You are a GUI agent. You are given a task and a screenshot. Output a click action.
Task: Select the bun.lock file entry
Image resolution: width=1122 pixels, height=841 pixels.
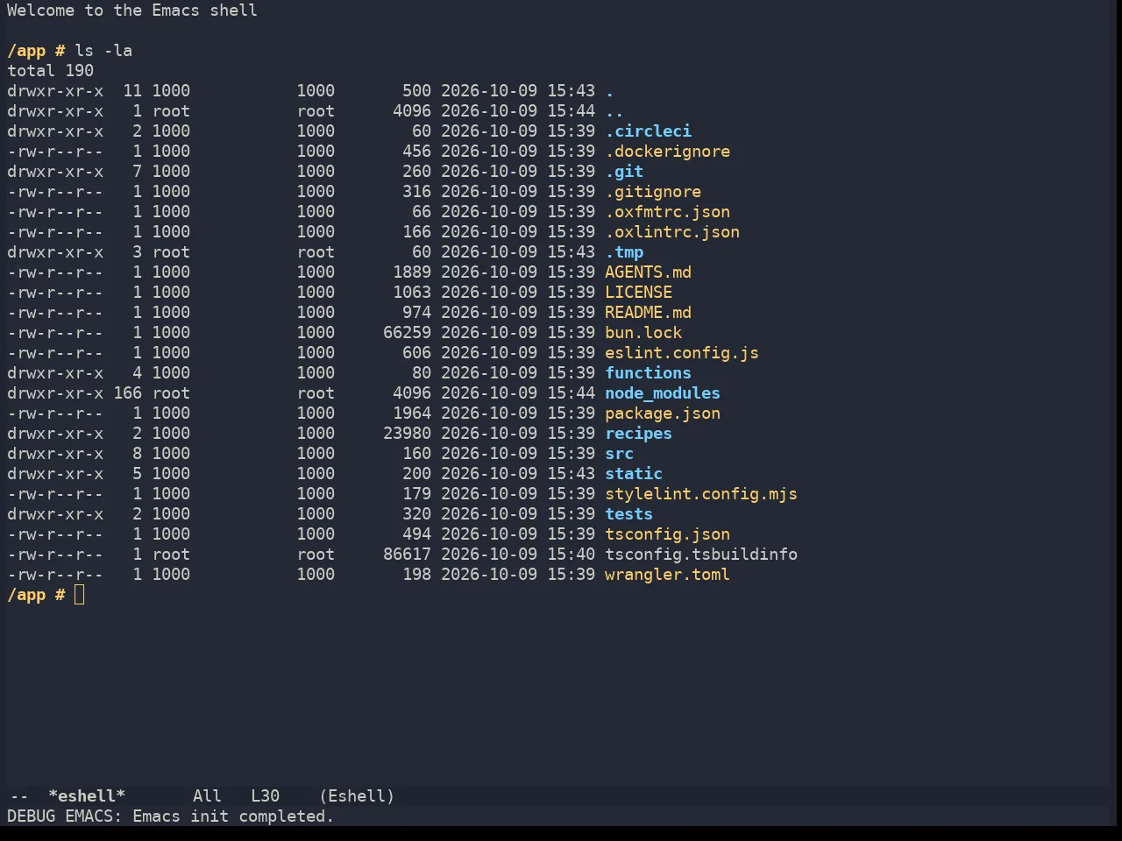pyautogui.click(x=643, y=333)
